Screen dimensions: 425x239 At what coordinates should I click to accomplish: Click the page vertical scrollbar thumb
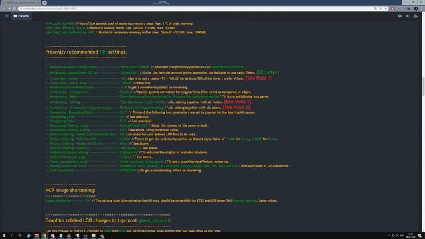(x=423, y=86)
